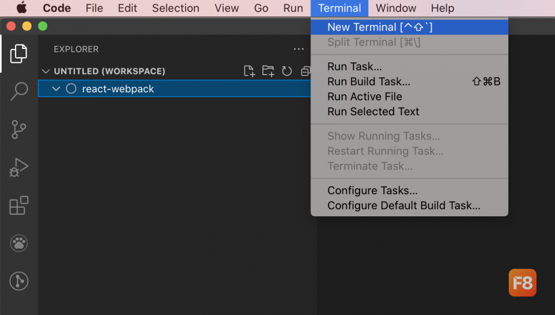Choose New Terminal from menu
The height and width of the screenshot is (315, 555).
[x=409, y=27]
